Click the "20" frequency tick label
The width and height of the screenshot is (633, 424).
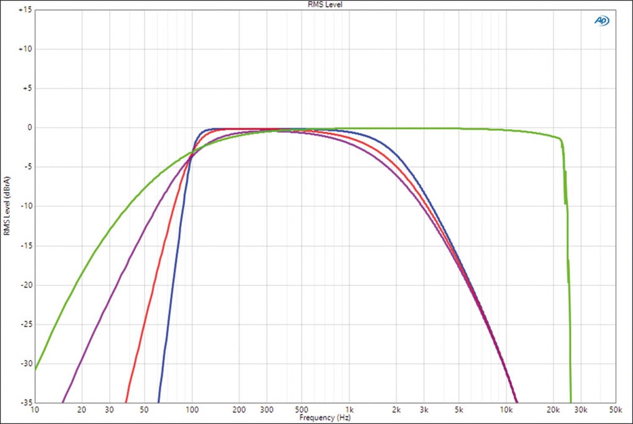coord(82,410)
